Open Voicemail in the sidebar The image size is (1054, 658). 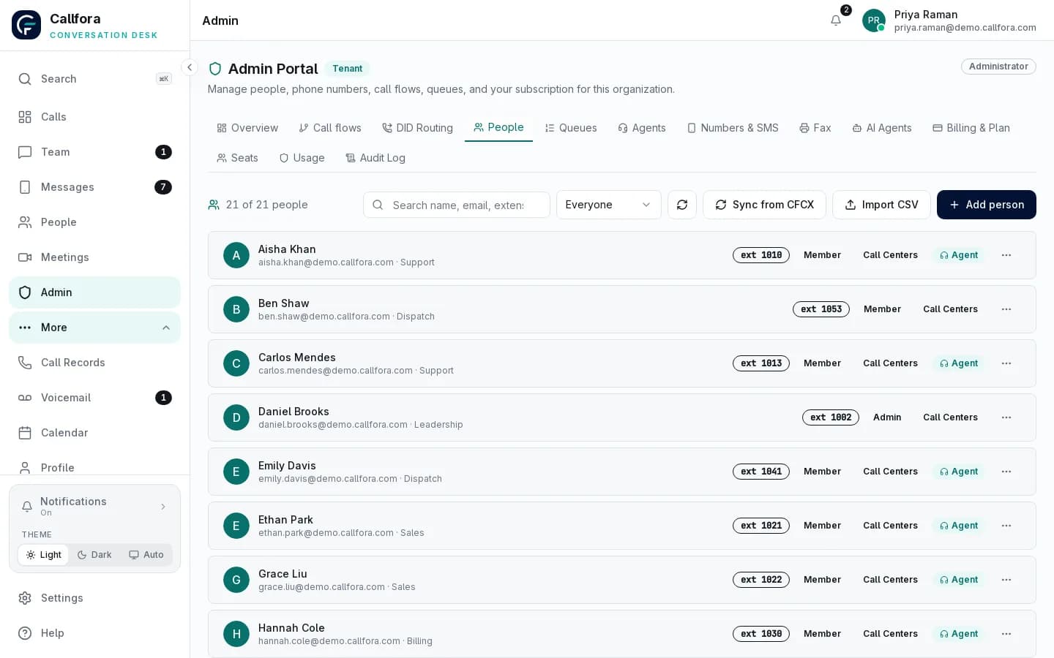[x=94, y=398]
